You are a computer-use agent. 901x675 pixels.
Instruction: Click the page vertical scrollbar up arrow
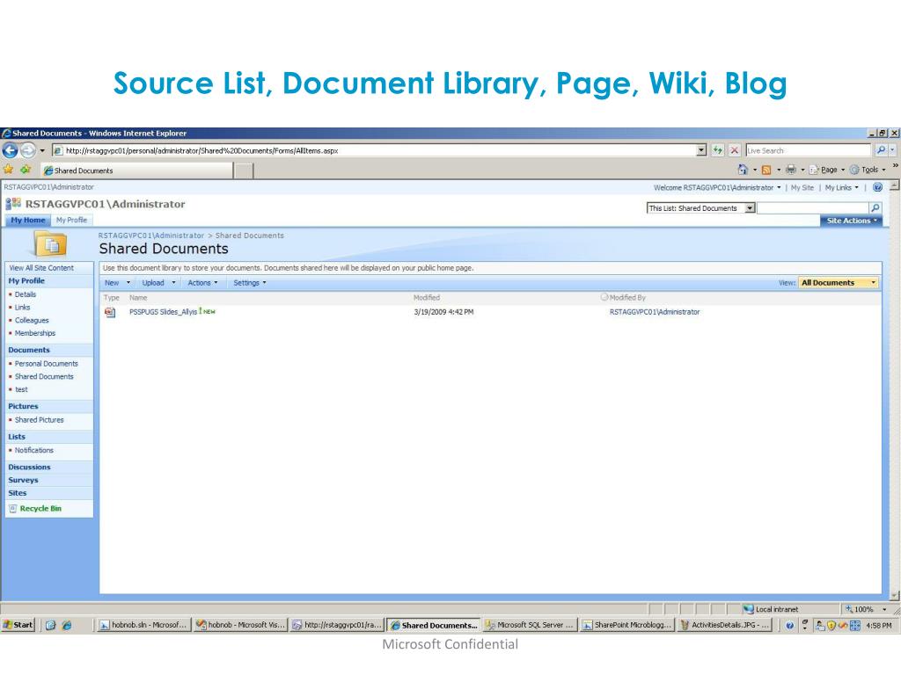(894, 186)
